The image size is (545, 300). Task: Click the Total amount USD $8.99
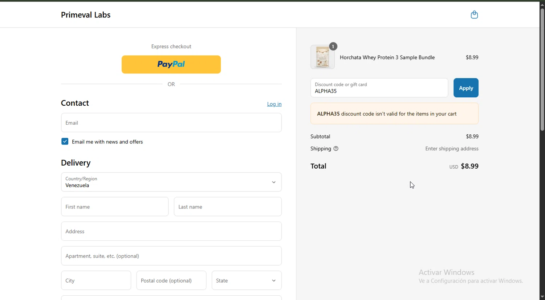click(464, 166)
